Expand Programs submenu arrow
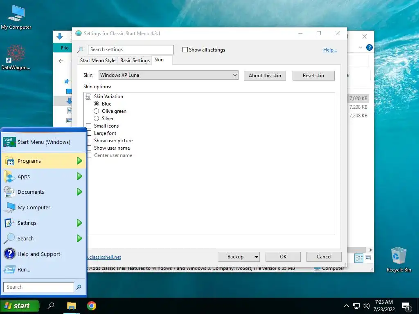419x314 pixels. coord(79,161)
